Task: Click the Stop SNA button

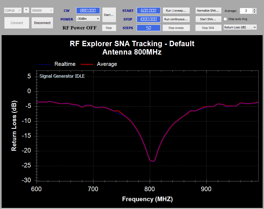Action: 208,28
